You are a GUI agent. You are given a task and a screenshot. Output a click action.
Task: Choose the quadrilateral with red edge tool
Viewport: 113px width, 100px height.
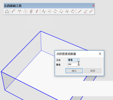pyautogui.click(x=37, y=11)
